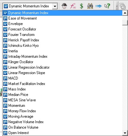The image size is (128, 136).
Task: Pick Moving Average from the list
Action: coord(62,116)
